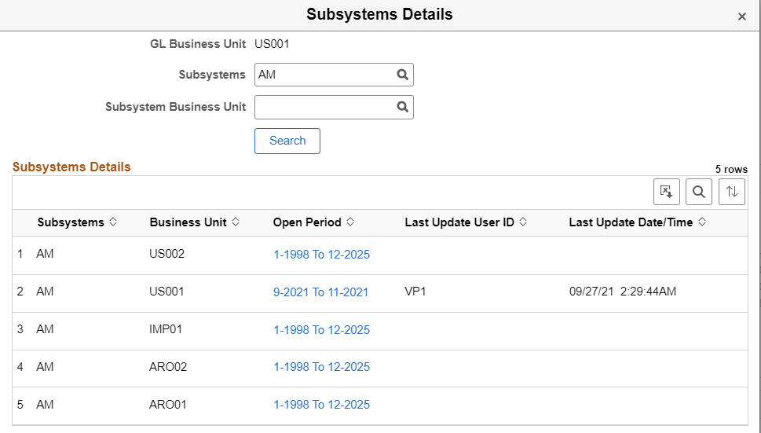Open the grid find search icon
Viewport: 761px width, 433px height.
699,192
